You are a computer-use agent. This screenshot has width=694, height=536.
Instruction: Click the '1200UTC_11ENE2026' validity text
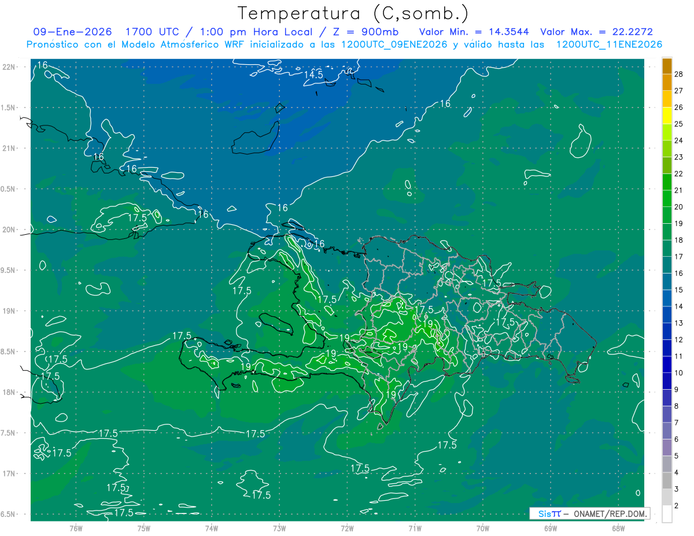pyautogui.click(x=609, y=45)
